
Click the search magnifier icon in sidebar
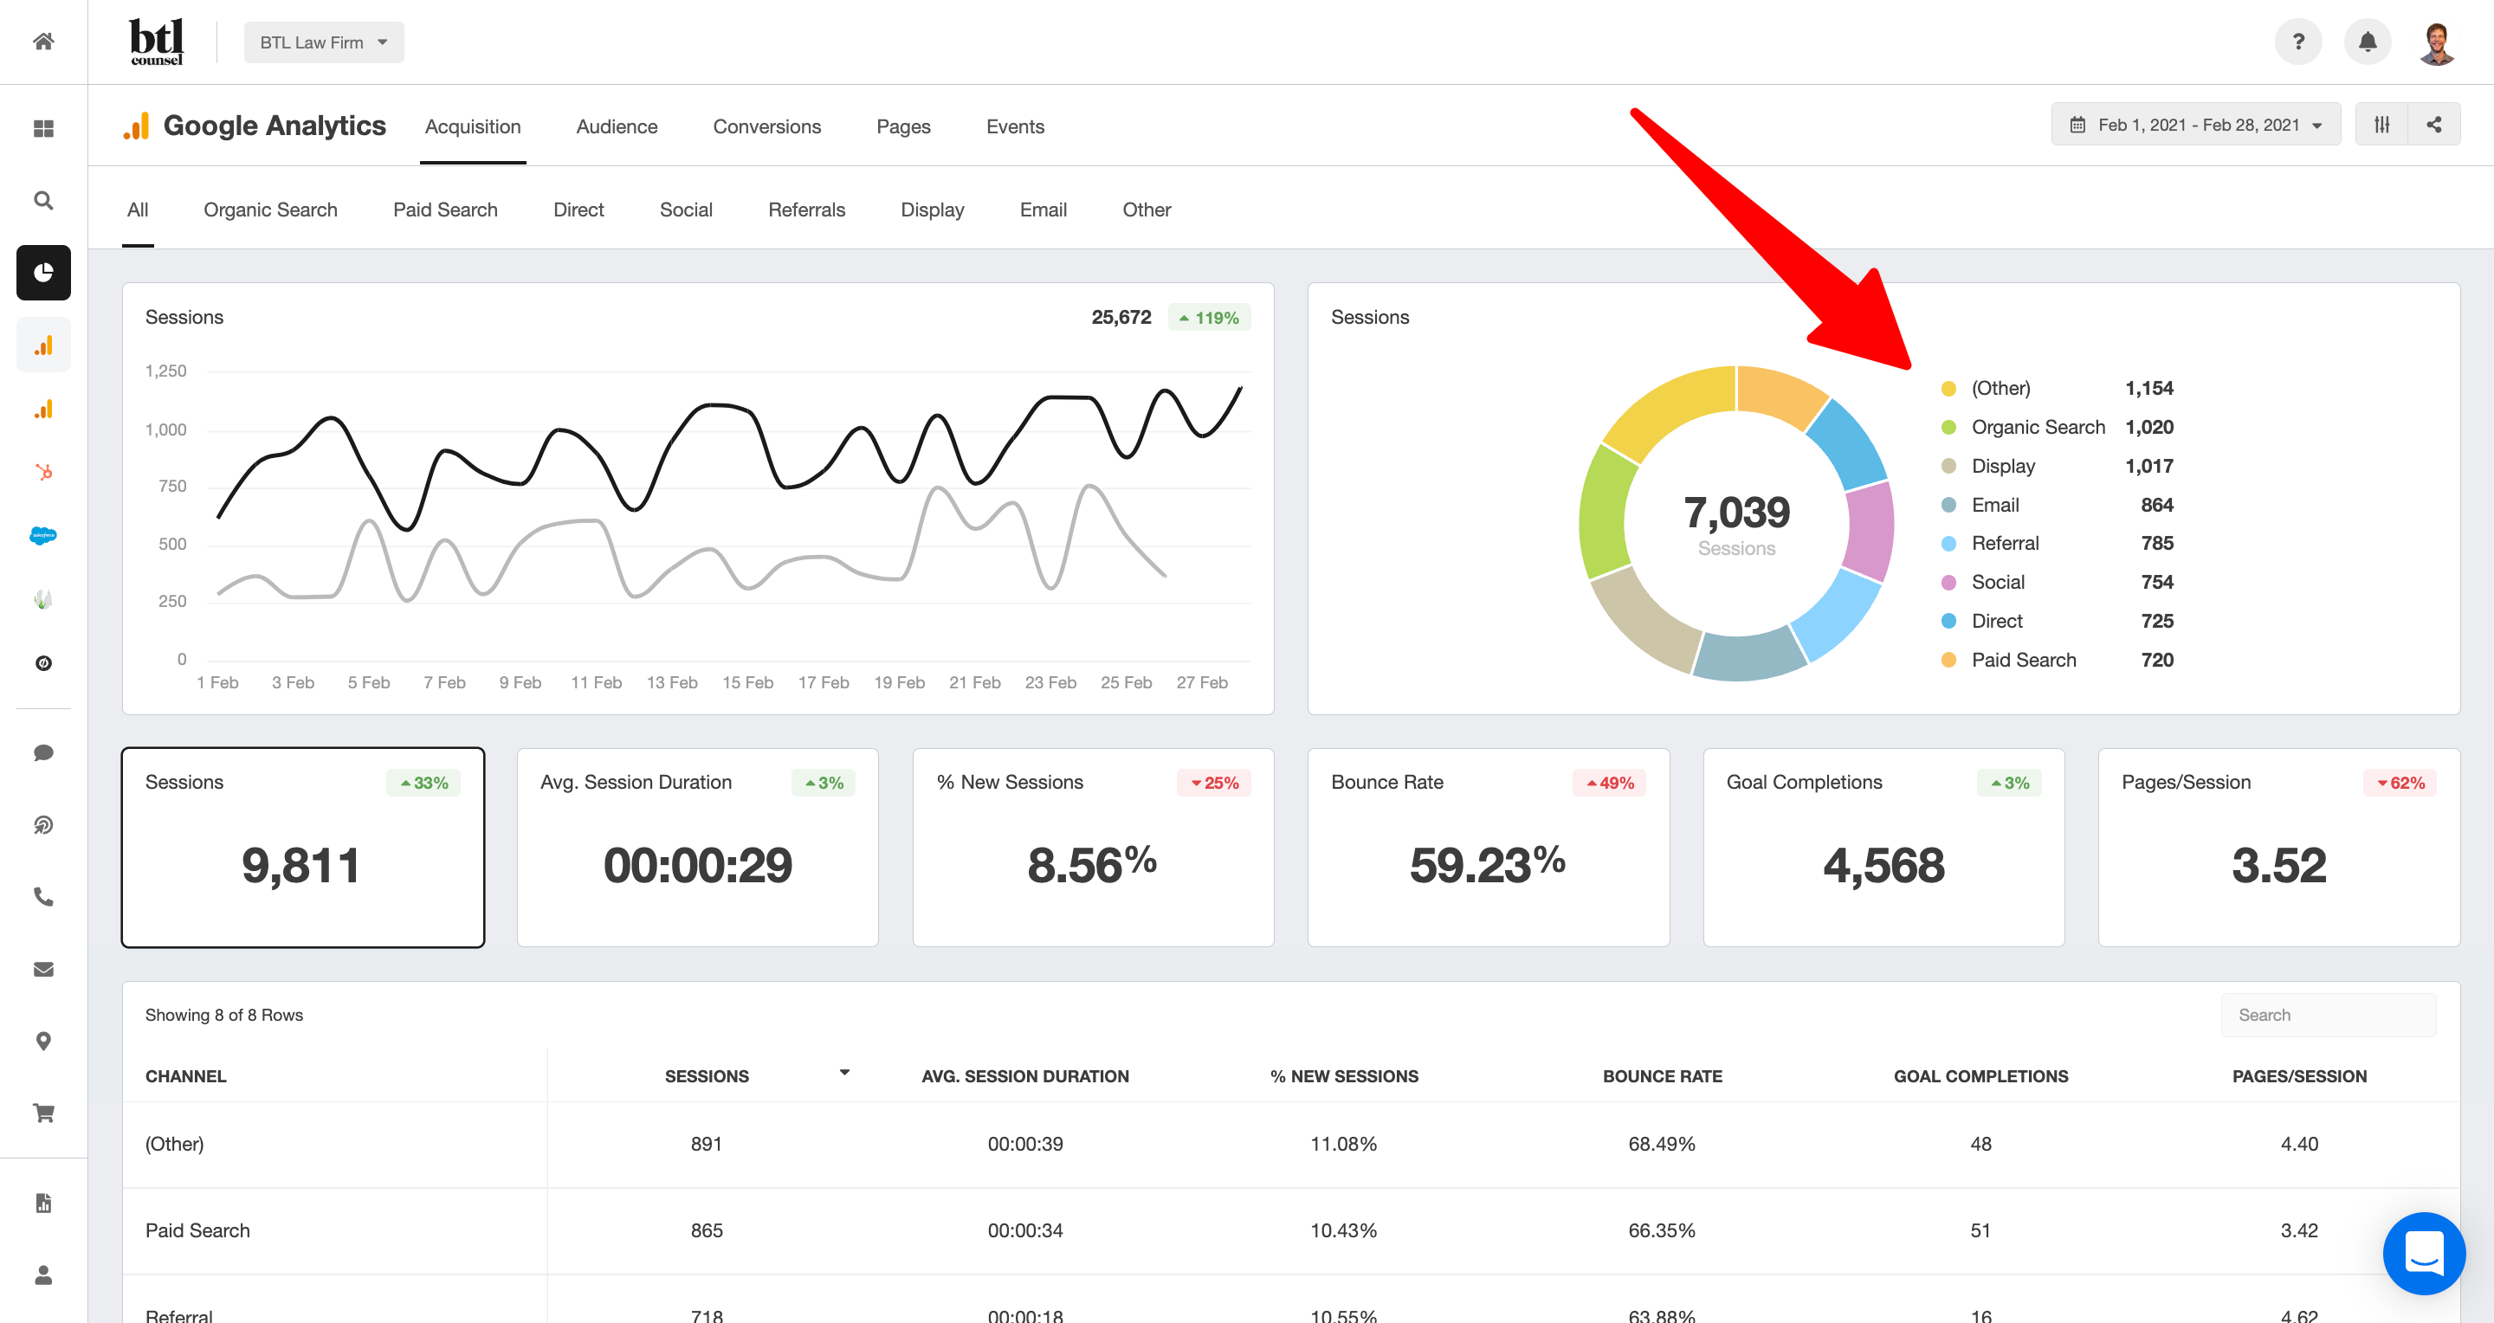(x=43, y=200)
